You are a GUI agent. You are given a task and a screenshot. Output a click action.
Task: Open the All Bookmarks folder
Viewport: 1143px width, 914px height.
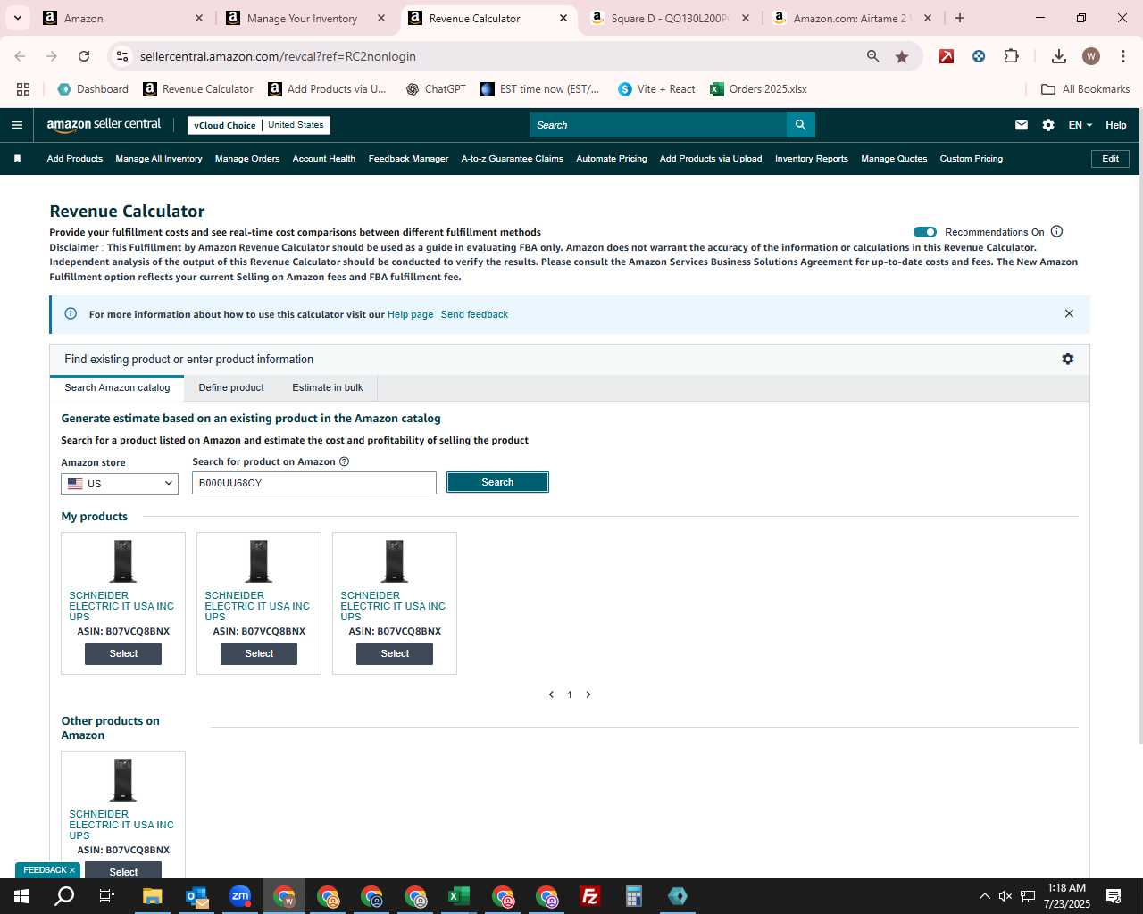pos(1086,89)
